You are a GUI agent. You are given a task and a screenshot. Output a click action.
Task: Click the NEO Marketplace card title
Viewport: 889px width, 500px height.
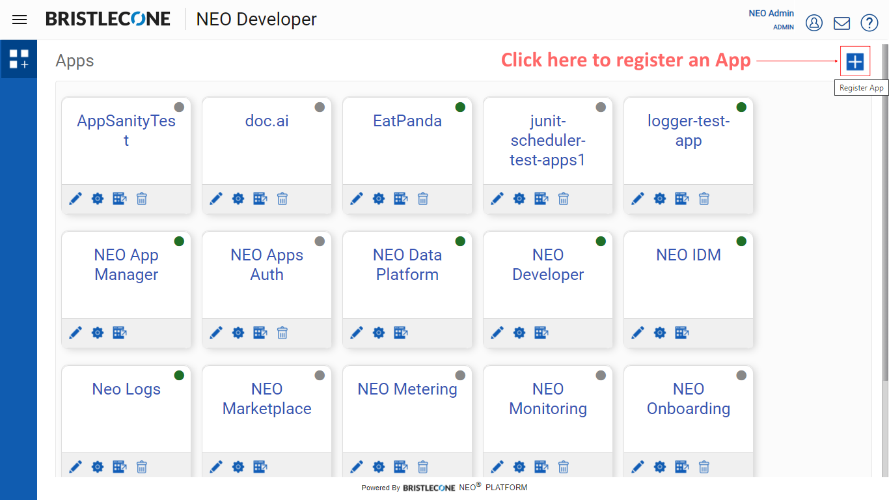pos(267,399)
